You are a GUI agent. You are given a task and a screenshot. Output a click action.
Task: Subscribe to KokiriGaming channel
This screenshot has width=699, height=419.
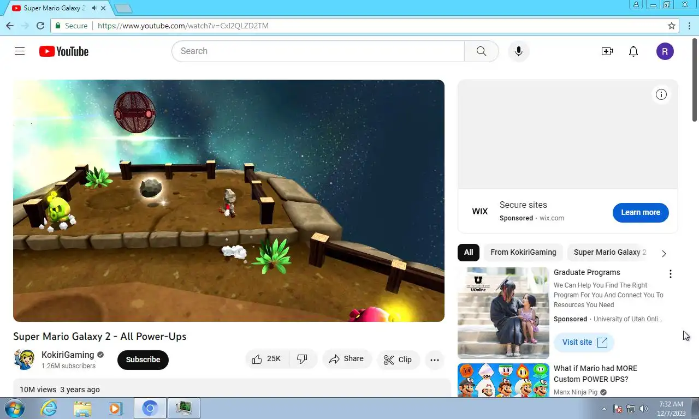coord(143,360)
